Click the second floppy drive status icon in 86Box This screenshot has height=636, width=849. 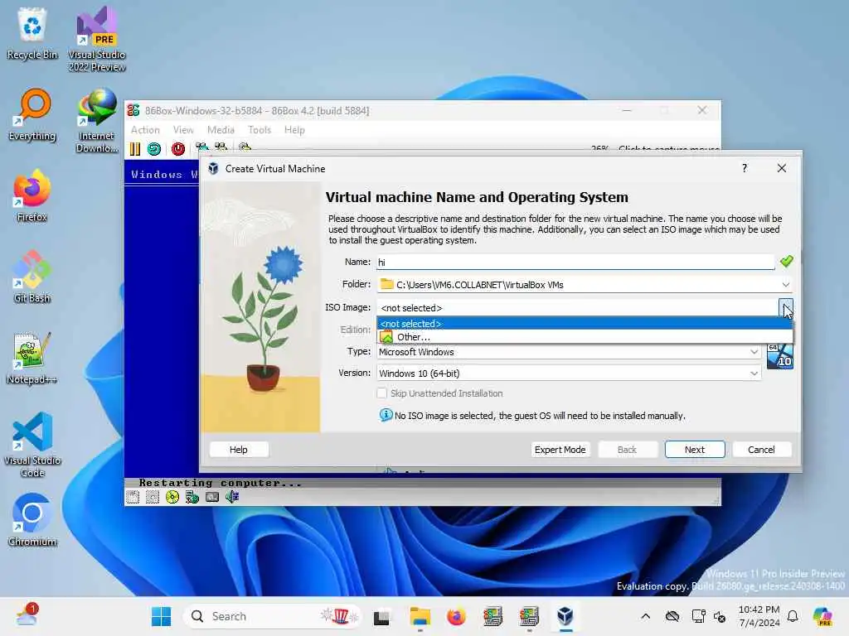[x=153, y=497]
